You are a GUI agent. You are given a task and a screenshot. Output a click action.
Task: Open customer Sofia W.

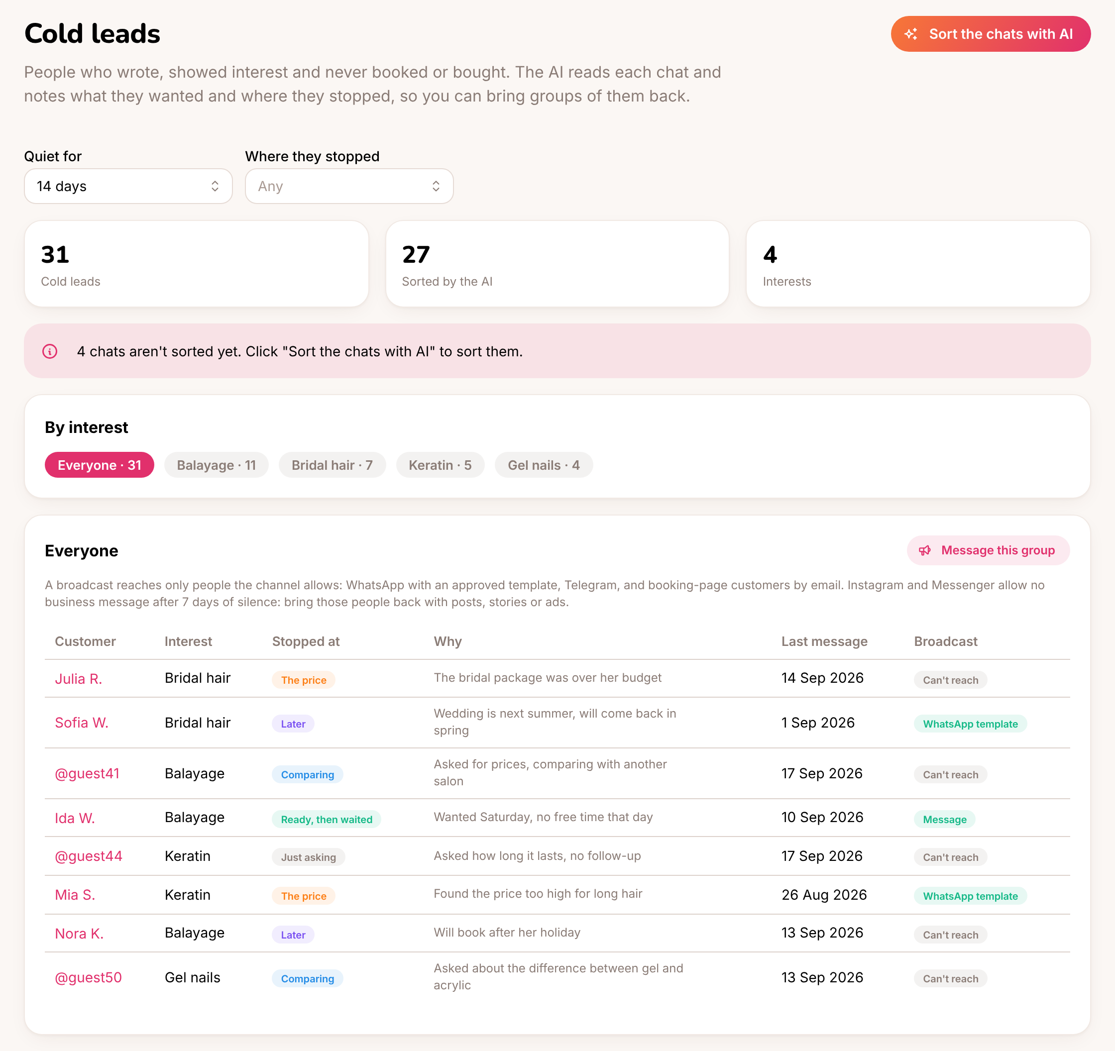tap(82, 723)
